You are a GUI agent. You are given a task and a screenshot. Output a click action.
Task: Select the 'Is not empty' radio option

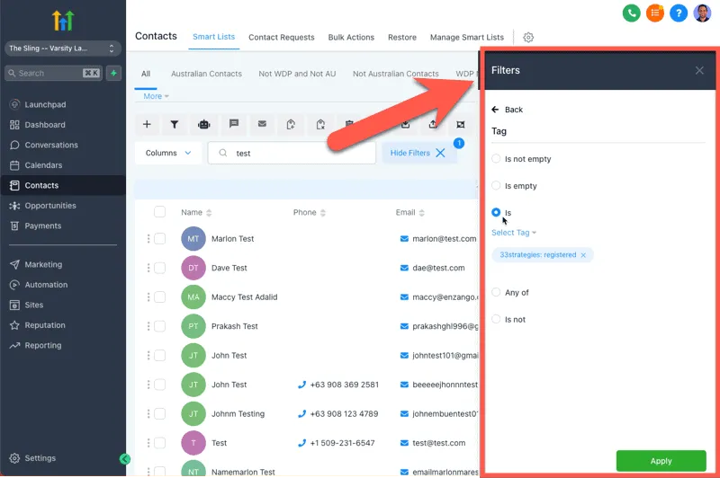coord(496,158)
